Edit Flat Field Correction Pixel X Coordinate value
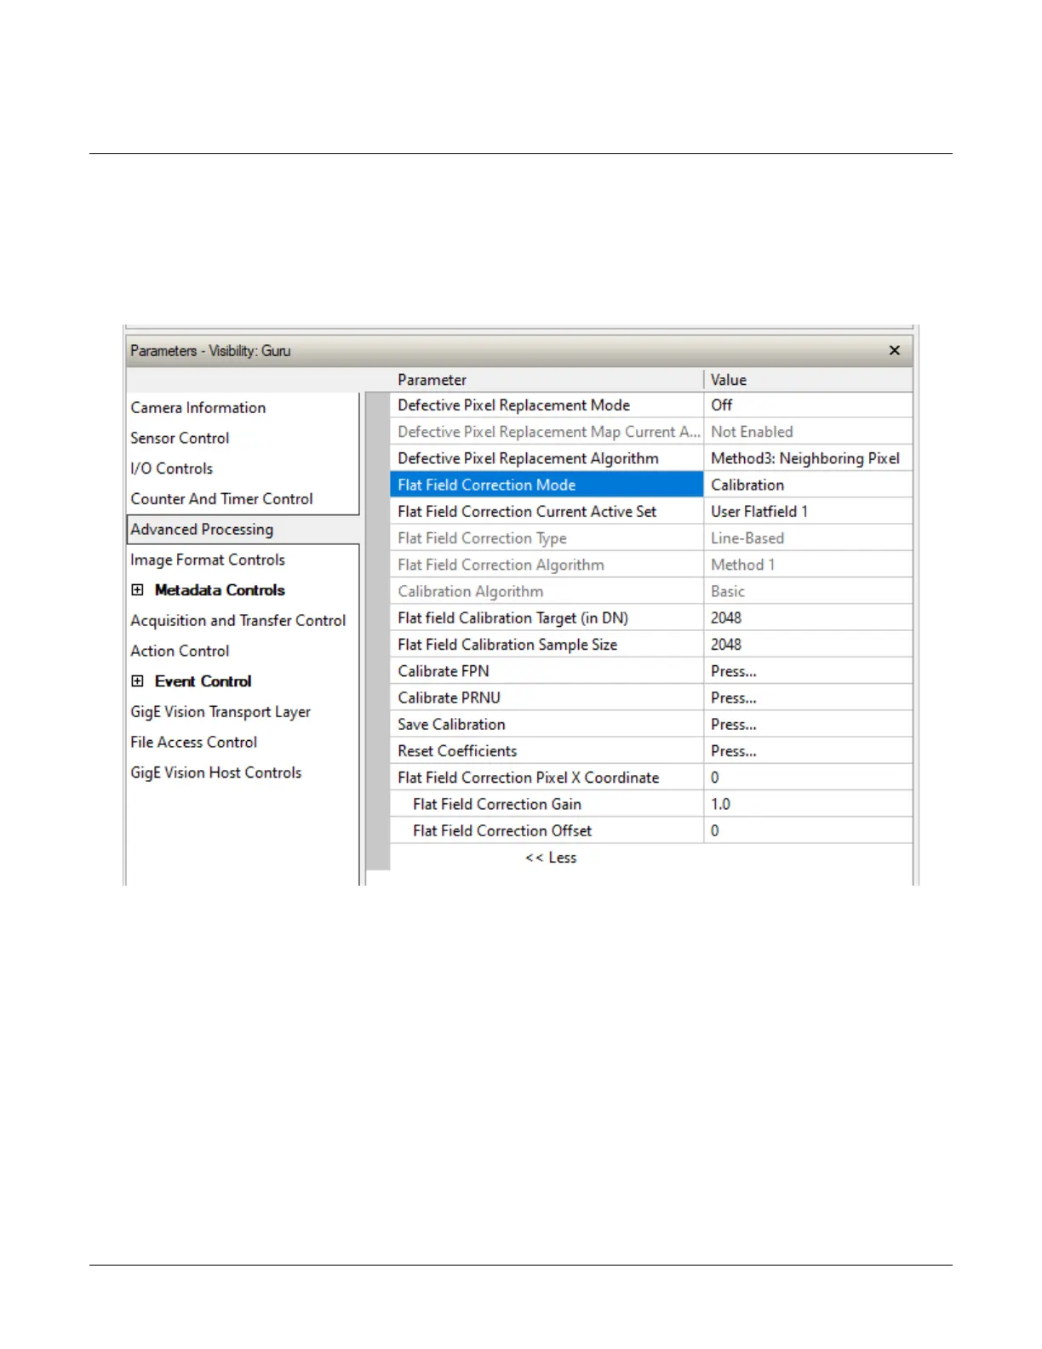 point(808,778)
